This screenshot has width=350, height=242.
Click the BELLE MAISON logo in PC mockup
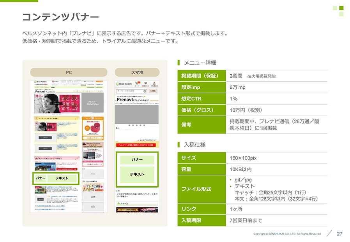[40, 82]
